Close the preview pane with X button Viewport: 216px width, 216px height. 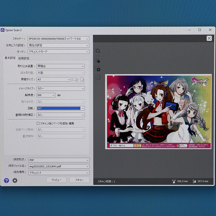pyautogui.click(x=209, y=38)
